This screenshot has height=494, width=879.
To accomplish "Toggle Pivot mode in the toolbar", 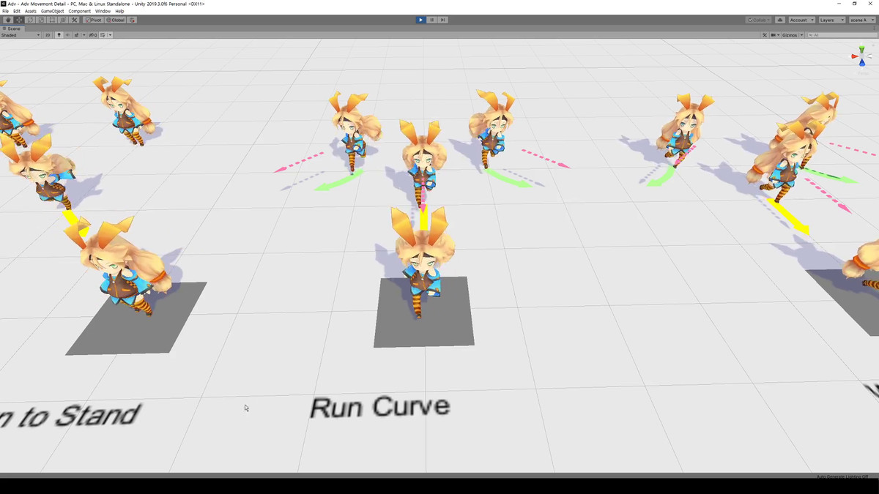I will (x=93, y=20).
